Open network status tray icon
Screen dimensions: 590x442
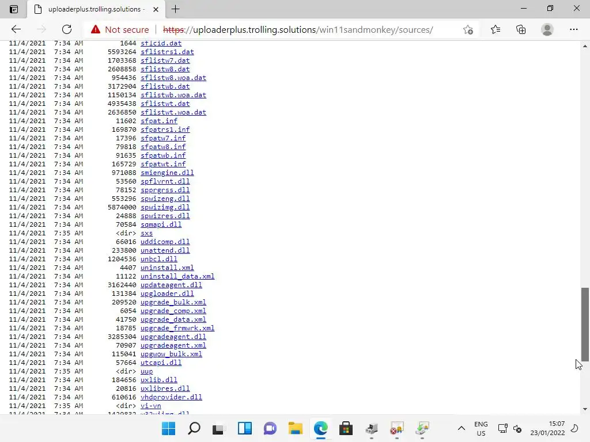[x=502, y=428]
